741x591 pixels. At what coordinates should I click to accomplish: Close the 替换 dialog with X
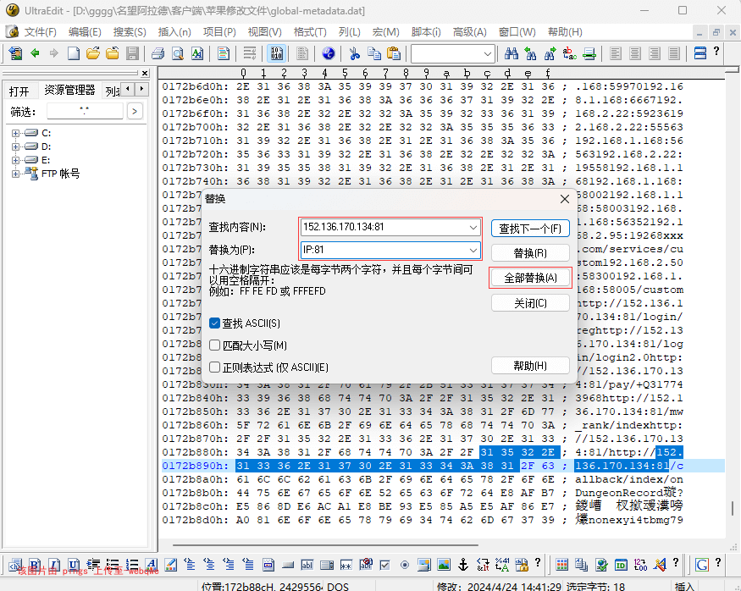(564, 199)
